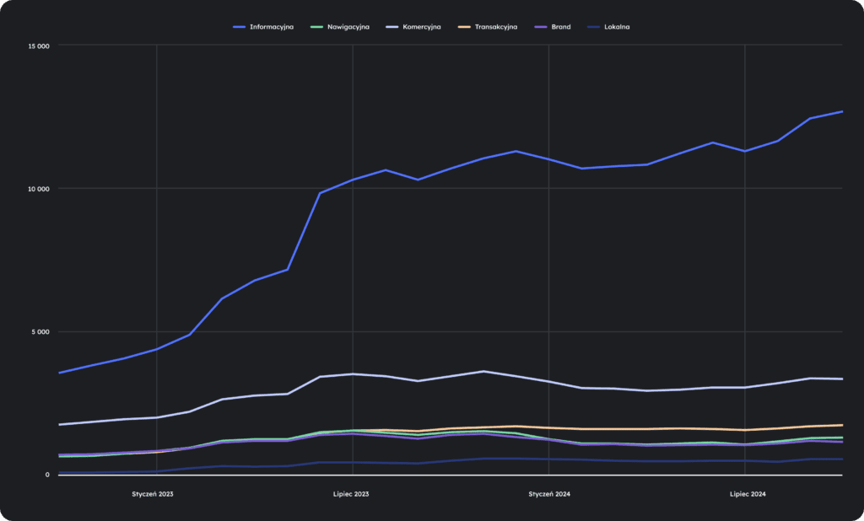
Task: Click the 5 000 y-axis value
Action: [40, 332]
